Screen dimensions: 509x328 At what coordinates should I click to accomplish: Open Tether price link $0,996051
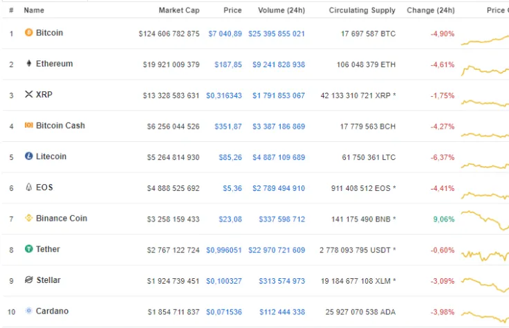point(224,250)
